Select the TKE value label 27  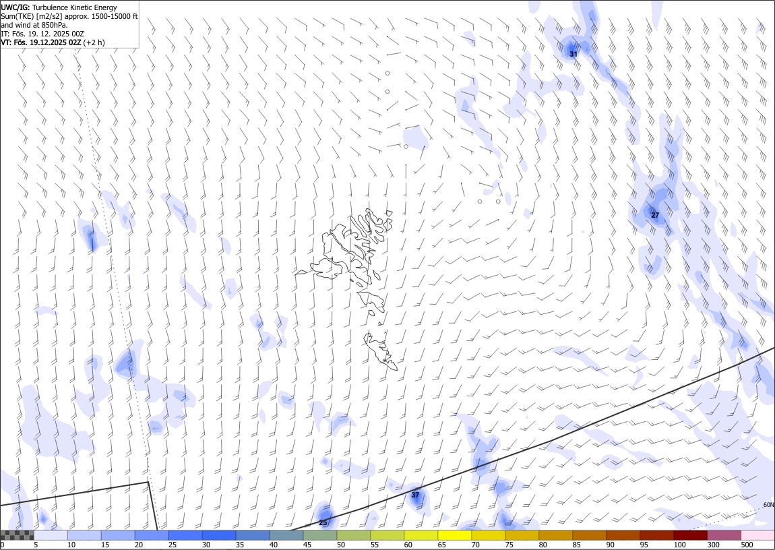pyautogui.click(x=655, y=215)
